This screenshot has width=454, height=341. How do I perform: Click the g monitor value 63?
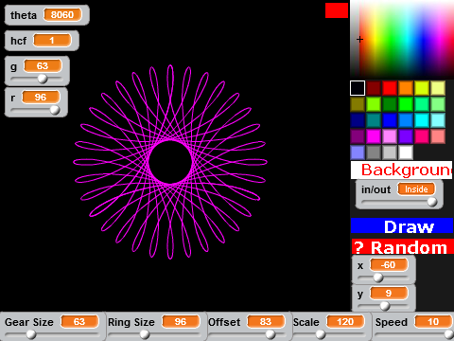[x=43, y=66]
